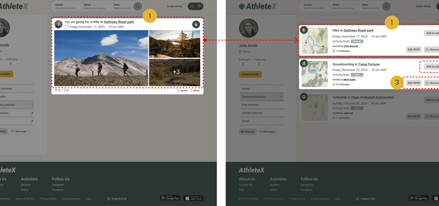Click Create activity in the left window header

[x=175, y=6]
